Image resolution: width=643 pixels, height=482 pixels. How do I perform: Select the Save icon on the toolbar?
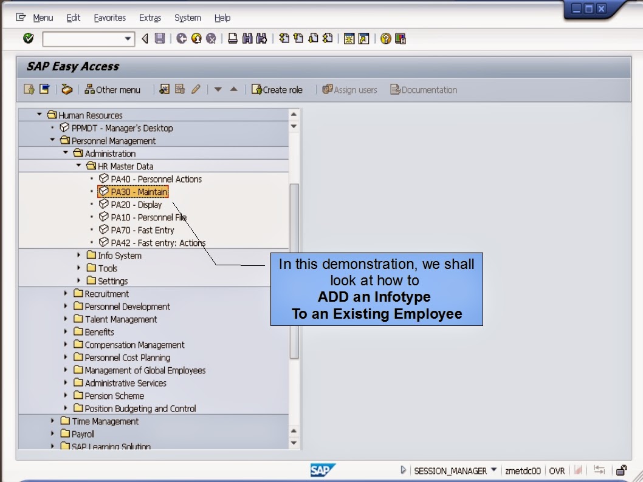pos(160,38)
